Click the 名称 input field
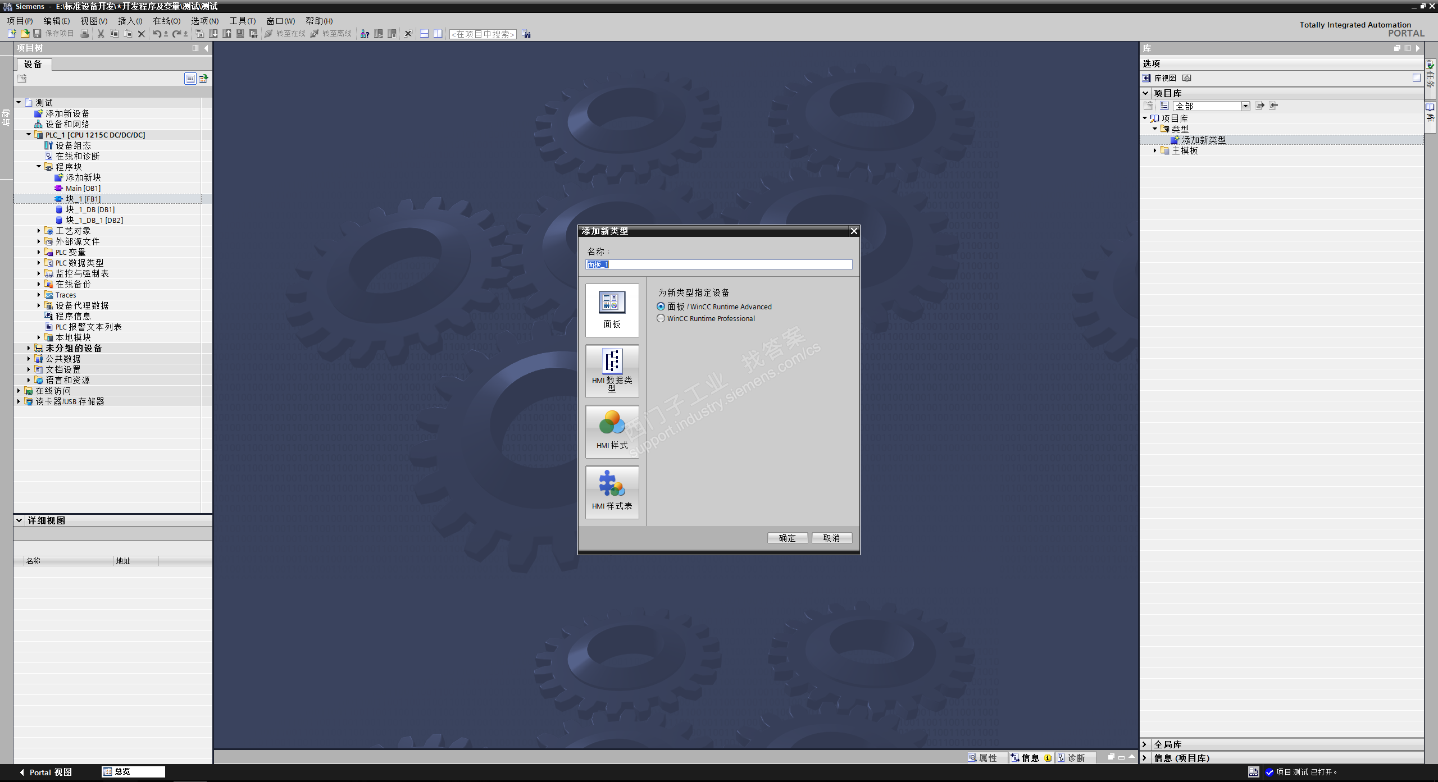 click(718, 264)
